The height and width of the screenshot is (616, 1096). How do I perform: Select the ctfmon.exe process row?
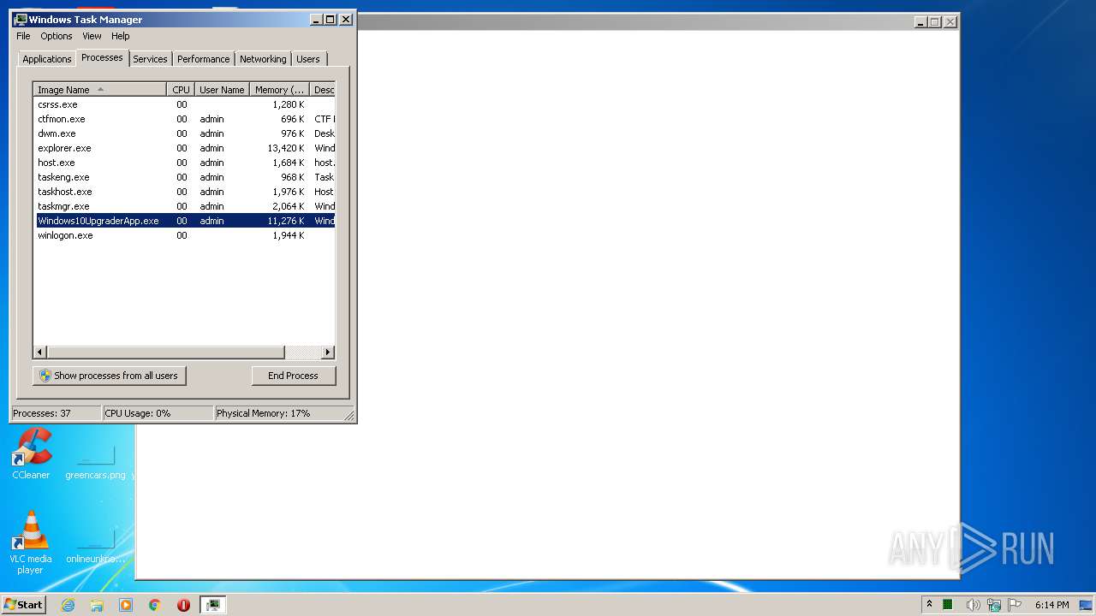184,119
